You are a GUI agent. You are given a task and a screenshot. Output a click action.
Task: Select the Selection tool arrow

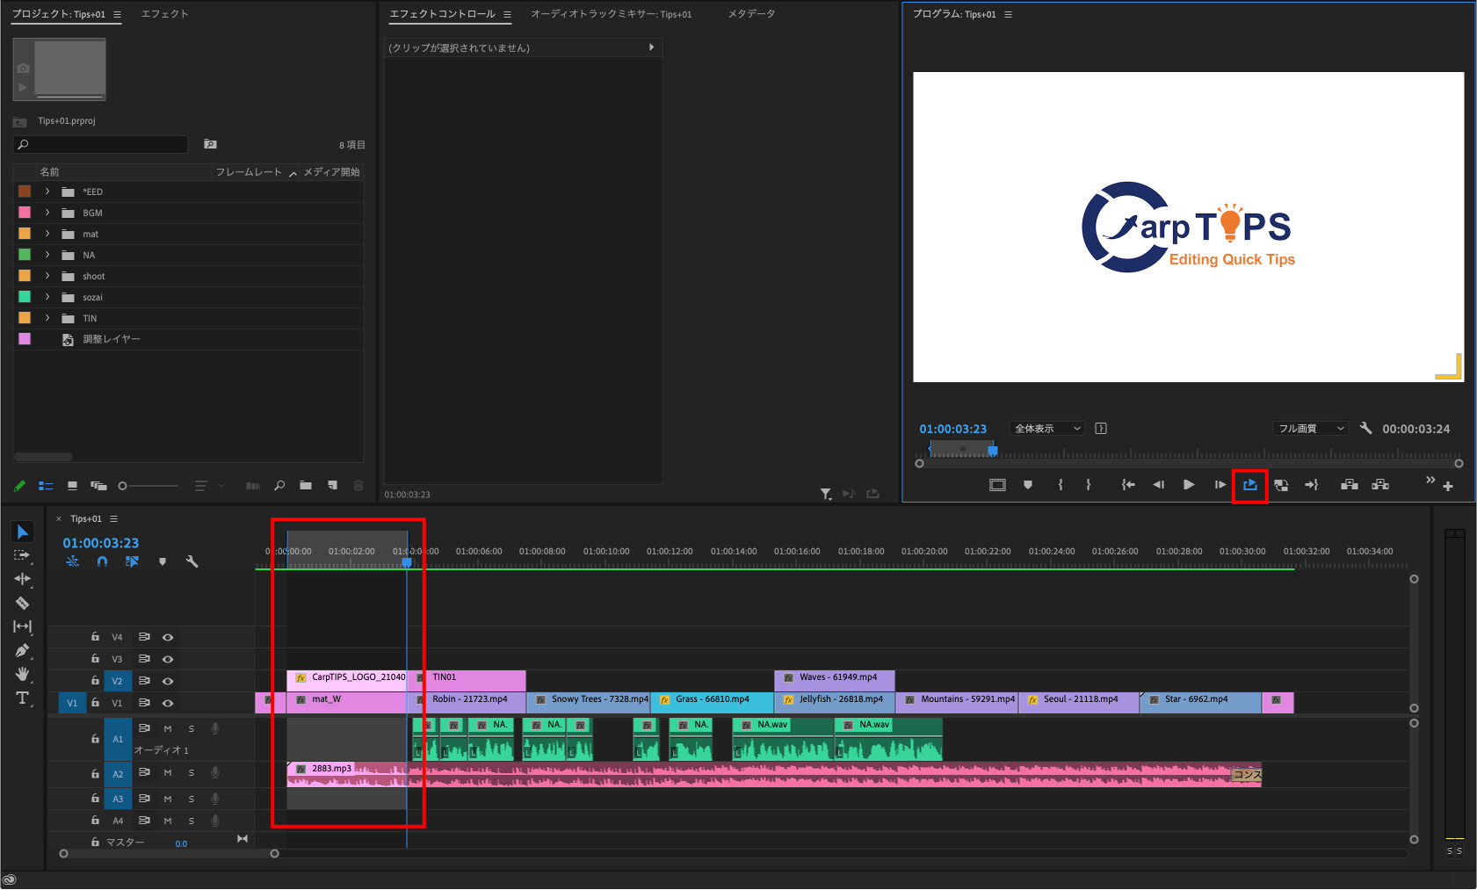pos(23,532)
